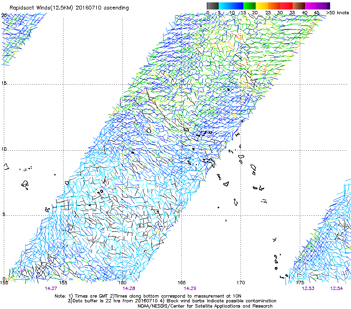Click the note line '3)Data buffer is 22 hrs'
The image size is (351, 309).
172,301
